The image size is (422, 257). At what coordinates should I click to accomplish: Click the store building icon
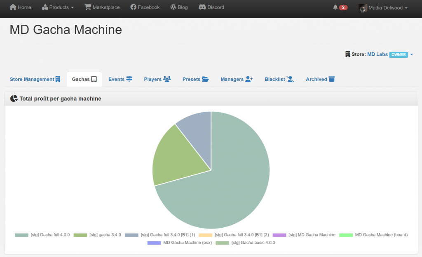[x=348, y=54]
